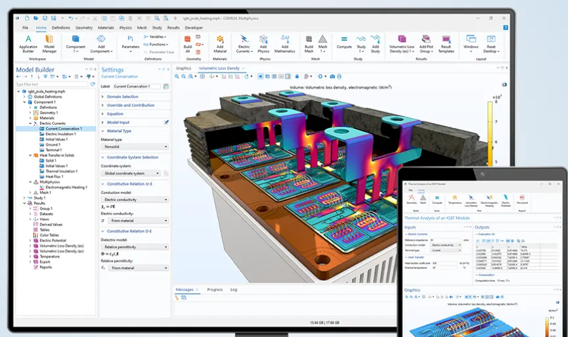
Task: Launch the Model Manager
Action: tap(50, 42)
